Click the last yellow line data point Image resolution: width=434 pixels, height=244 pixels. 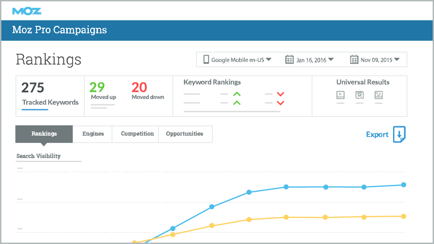pyautogui.click(x=404, y=216)
